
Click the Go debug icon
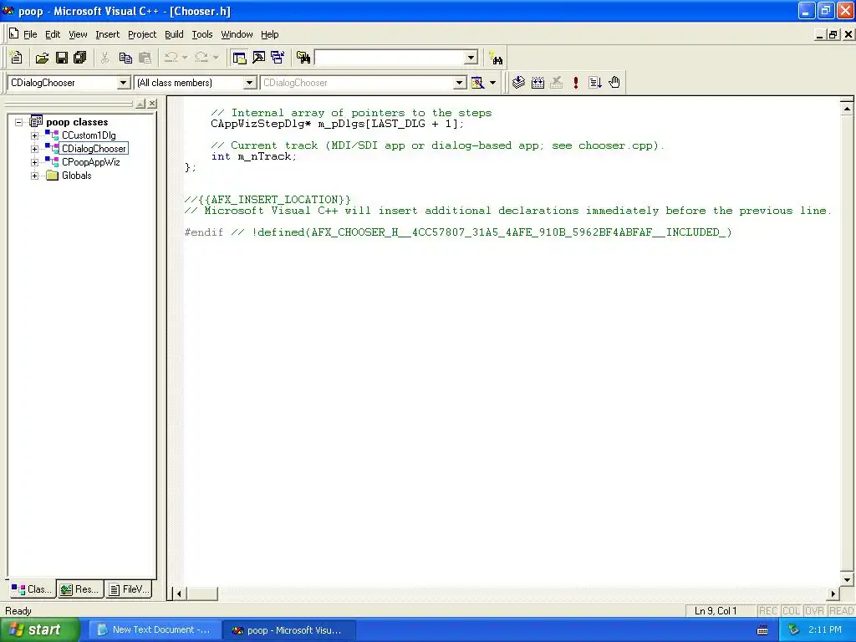coord(595,83)
